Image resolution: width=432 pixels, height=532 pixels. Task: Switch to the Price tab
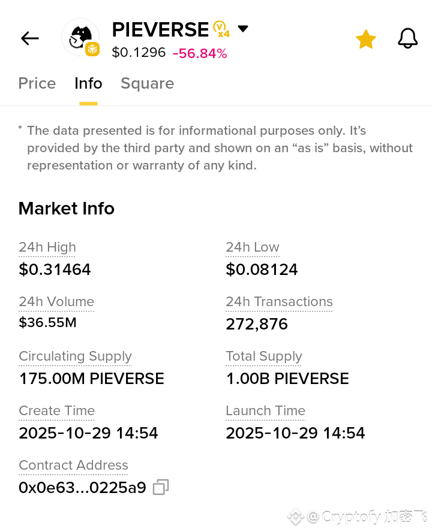point(37,83)
